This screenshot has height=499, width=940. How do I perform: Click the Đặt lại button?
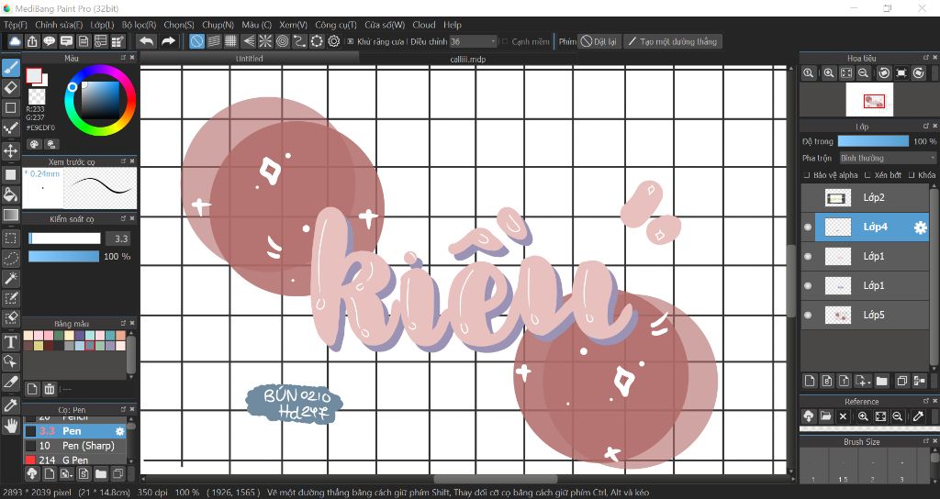pyautogui.click(x=599, y=41)
